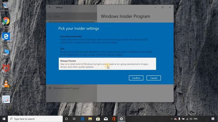Open This PC desktop icon
The width and height of the screenshot is (218, 122).
[6, 54]
